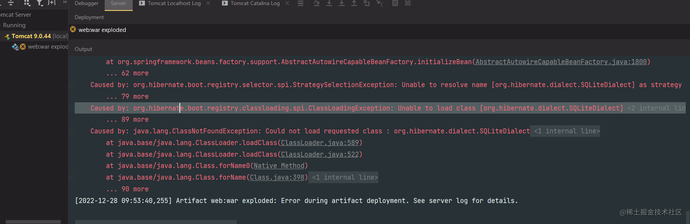690x224 pixels.
Task: Click the Output console horizontal scrollbar
Action: click(156, 222)
